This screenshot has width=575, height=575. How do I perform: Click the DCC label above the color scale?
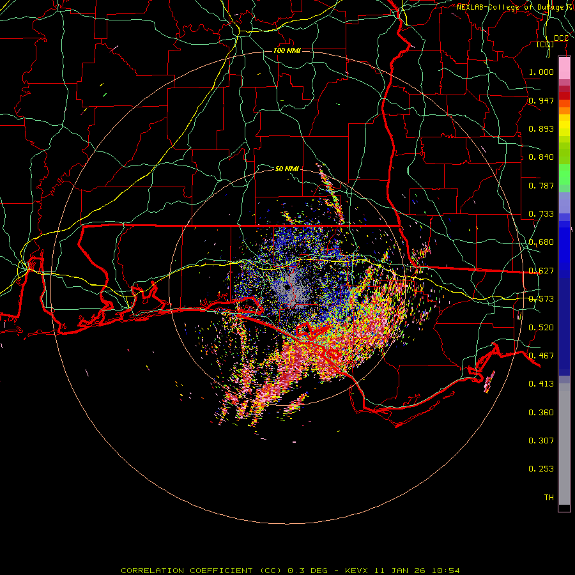[561, 38]
